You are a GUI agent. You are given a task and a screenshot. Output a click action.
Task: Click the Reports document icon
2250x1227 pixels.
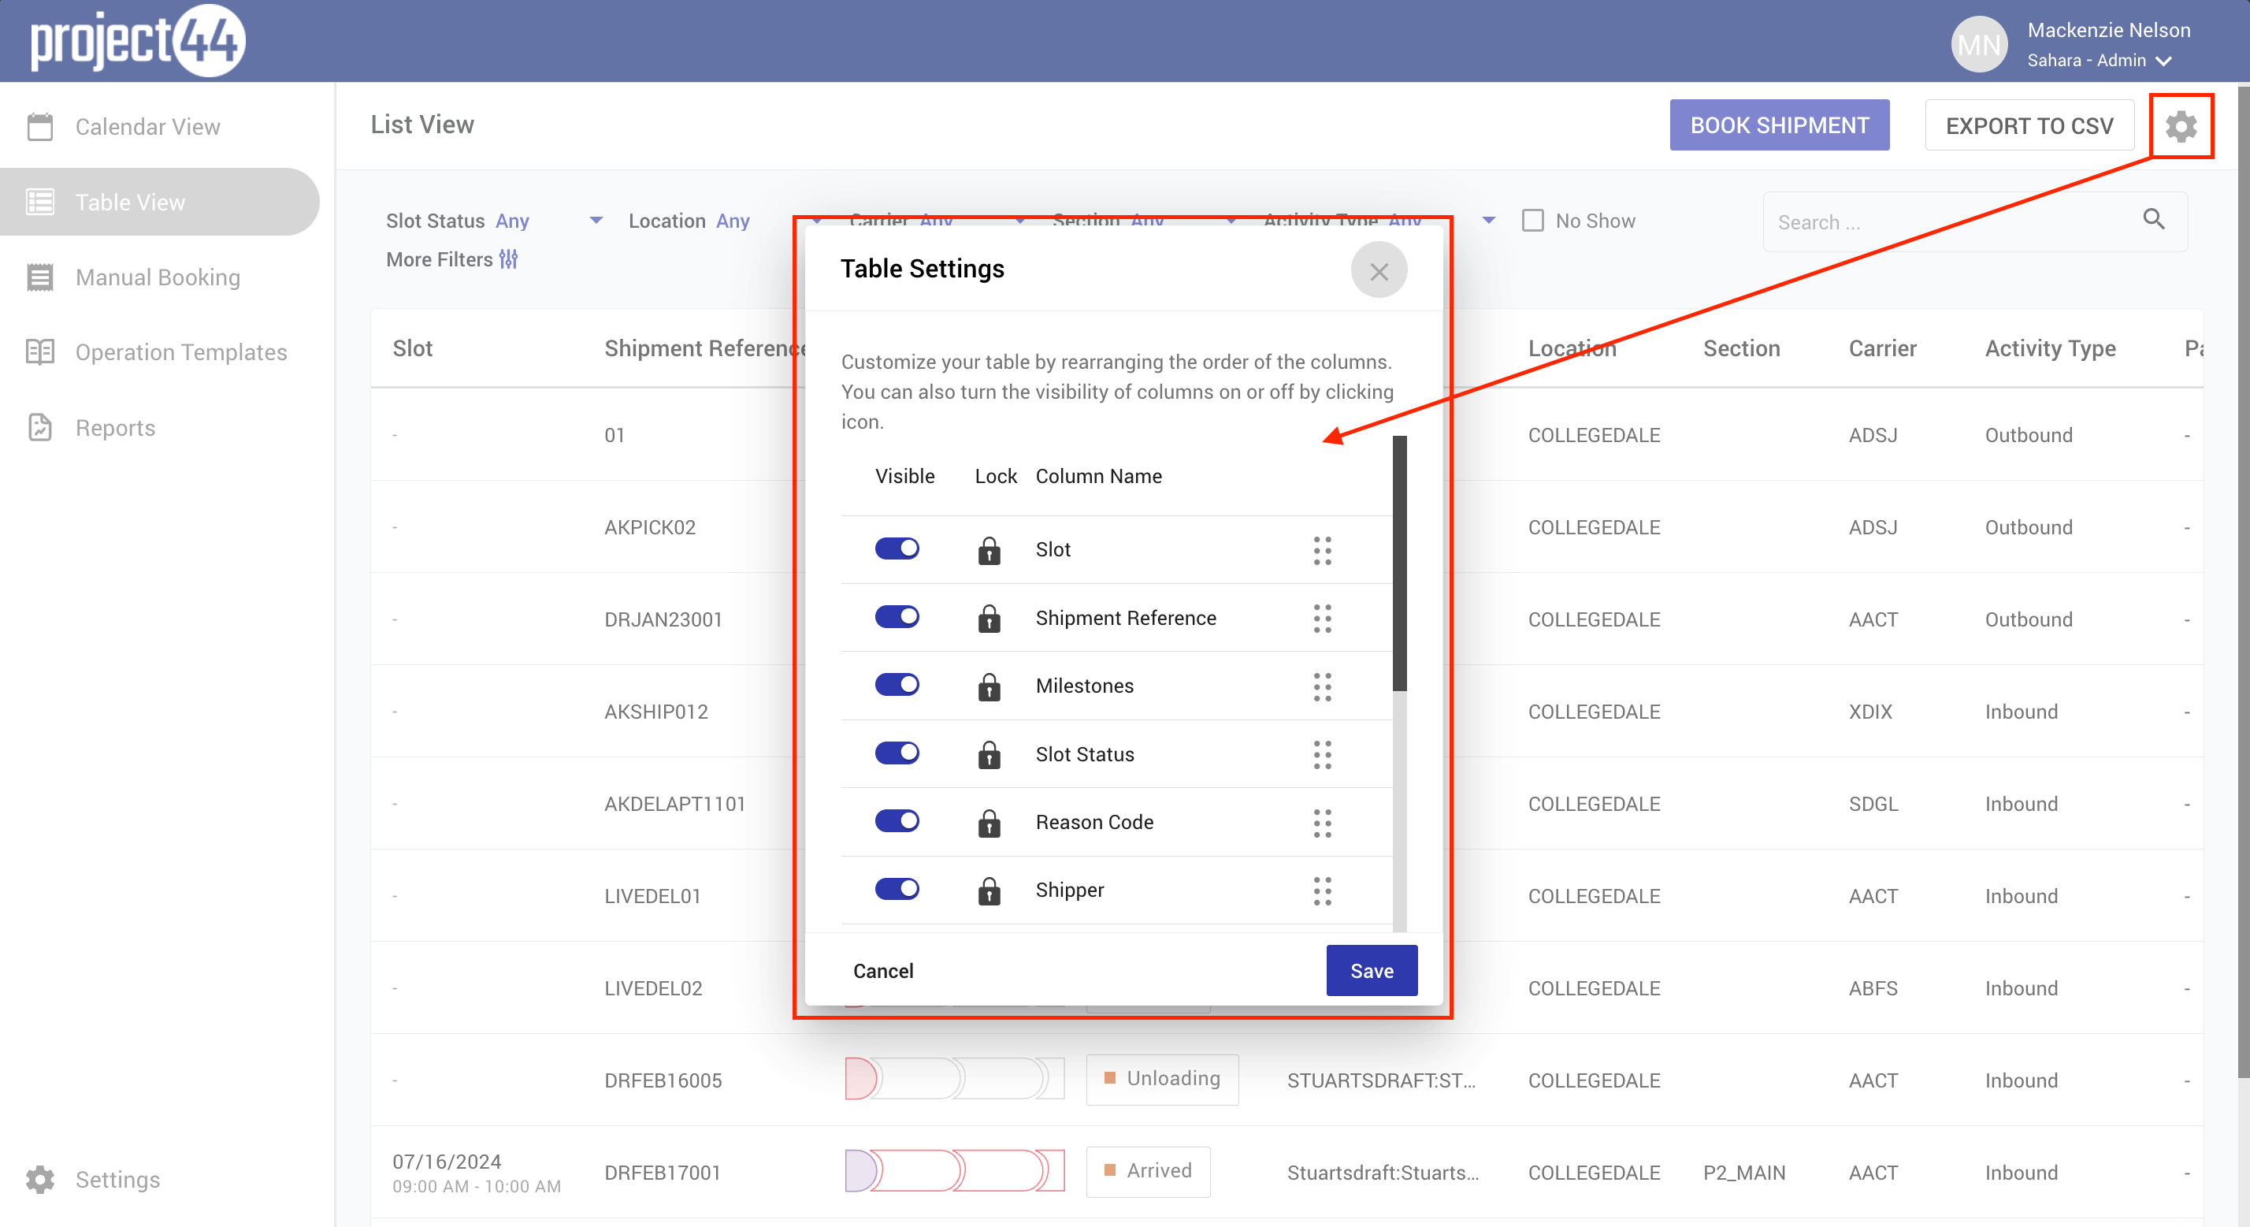(40, 427)
